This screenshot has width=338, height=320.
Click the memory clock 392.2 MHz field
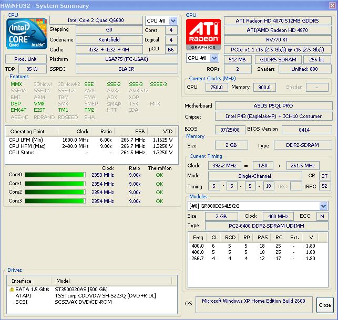pyautogui.click(x=224, y=166)
